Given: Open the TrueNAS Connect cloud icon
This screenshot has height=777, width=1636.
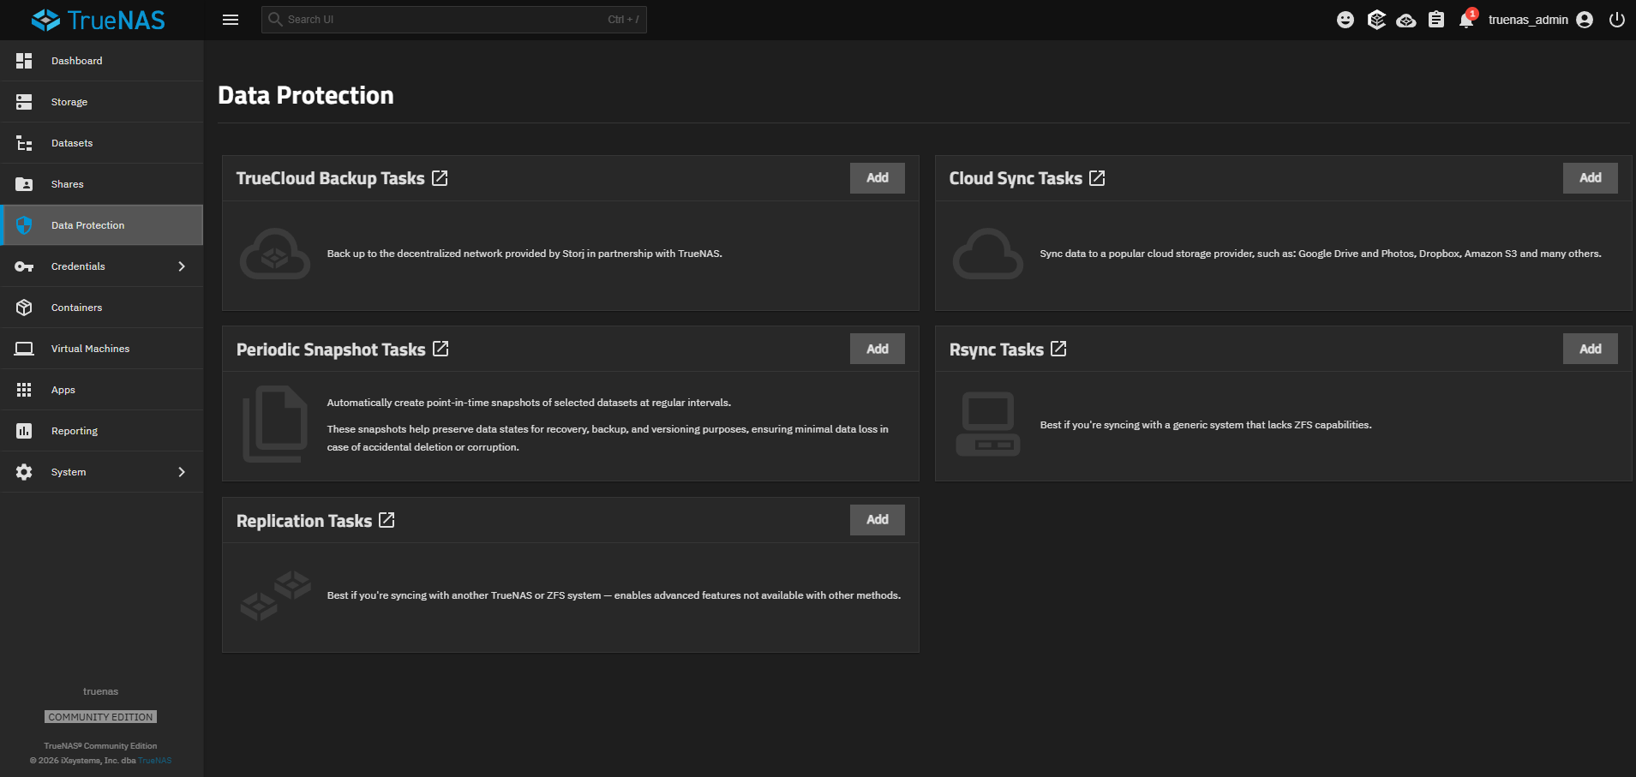Looking at the screenshot, I should point(1406,20).
